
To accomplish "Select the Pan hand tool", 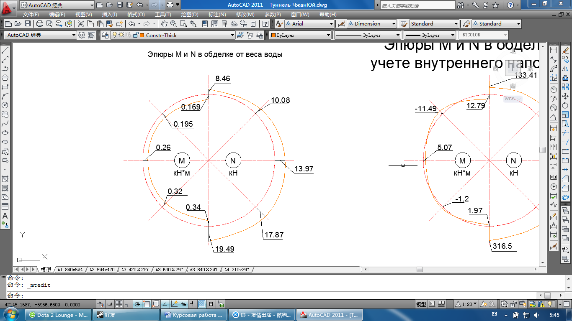I will tap(165, 24).
